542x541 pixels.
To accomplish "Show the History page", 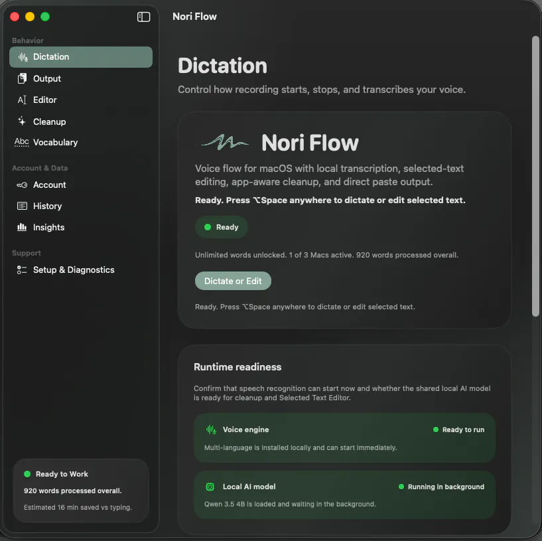I will [81, 206].
